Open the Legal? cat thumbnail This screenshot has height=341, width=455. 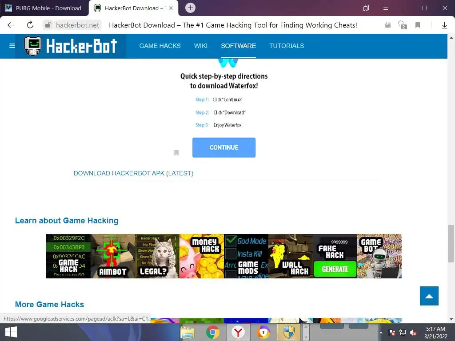click(157, 256)
